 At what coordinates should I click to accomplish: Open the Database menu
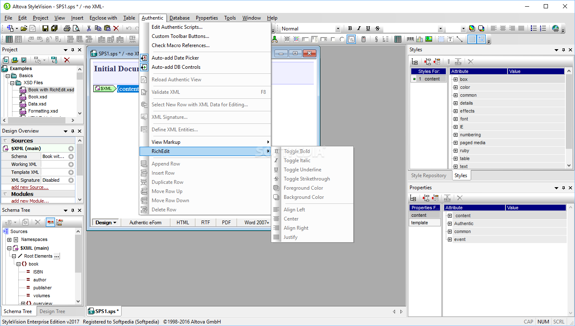pos(180,18)
